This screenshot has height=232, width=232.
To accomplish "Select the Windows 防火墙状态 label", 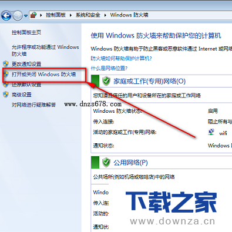I will click(x=117, y=111).
